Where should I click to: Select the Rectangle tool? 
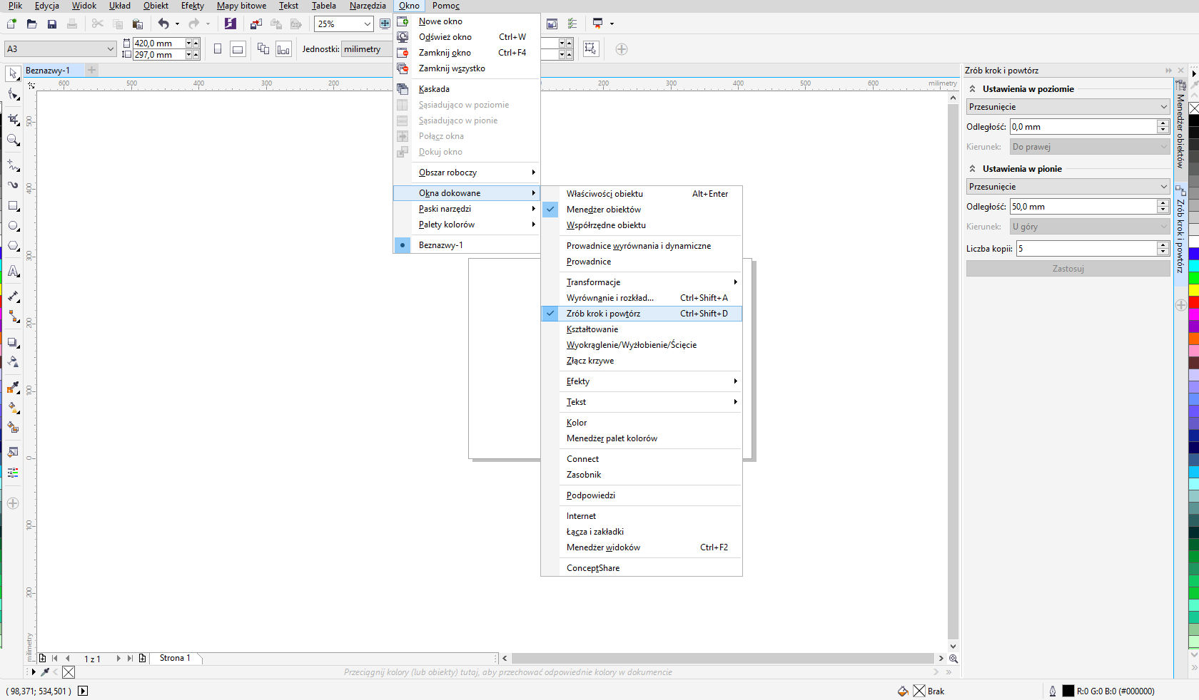pyautogui.click(x=13, y=206)
